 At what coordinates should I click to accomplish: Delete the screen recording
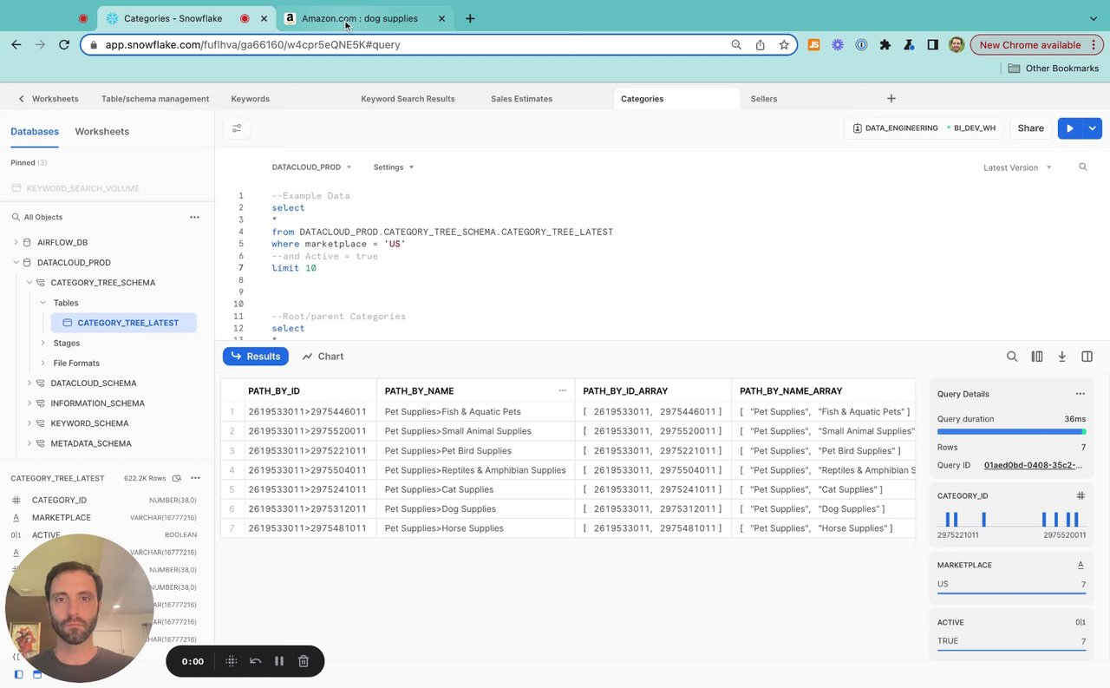click(x=304, y=661)
